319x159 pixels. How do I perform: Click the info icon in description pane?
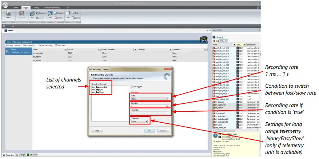[x=215, y=136]
